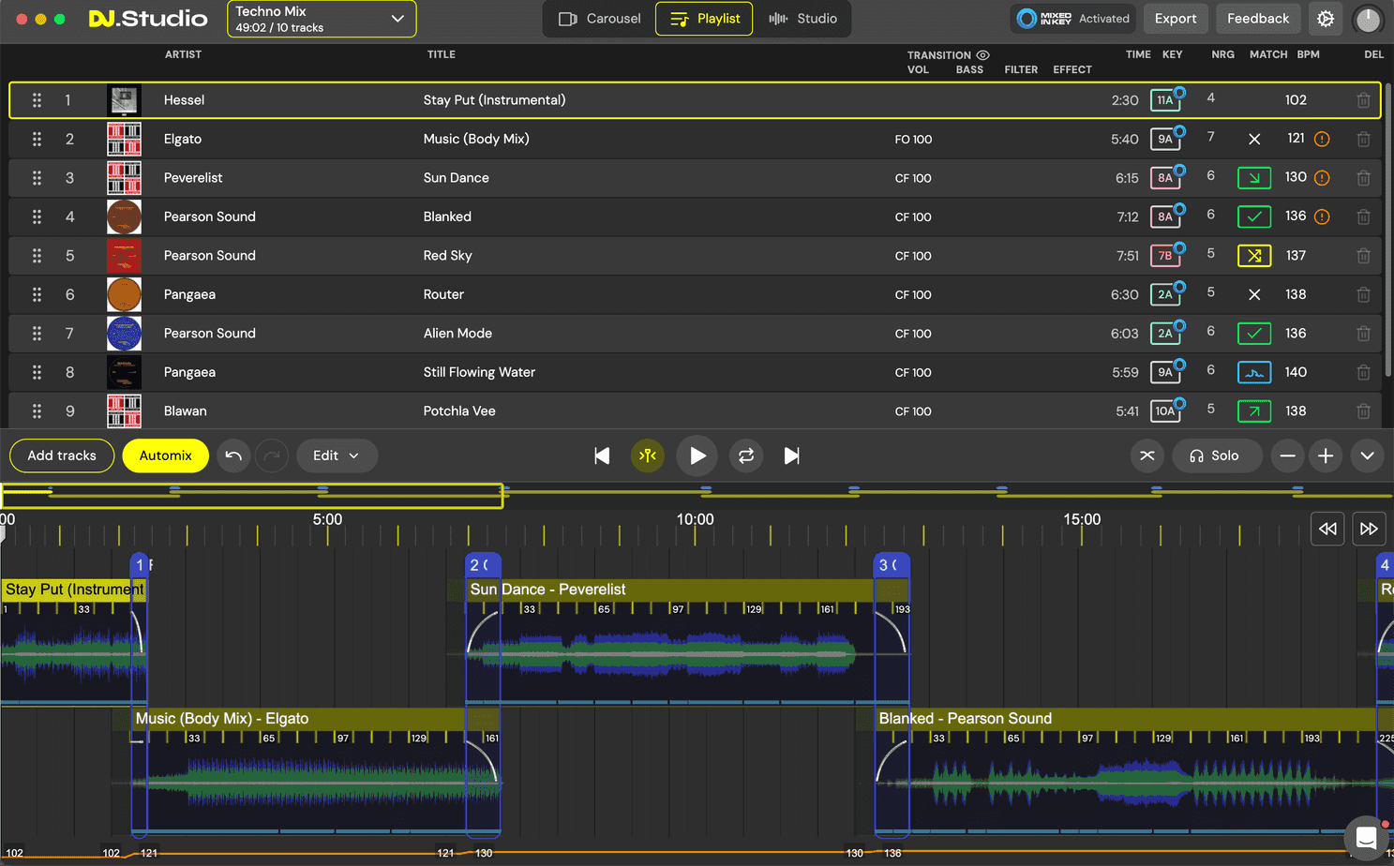
Task: Switch to the Studio view tab
Action: coord(802,18)
